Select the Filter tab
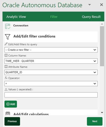The width and height of the screenshot is (106, 127). pos(54,17)
